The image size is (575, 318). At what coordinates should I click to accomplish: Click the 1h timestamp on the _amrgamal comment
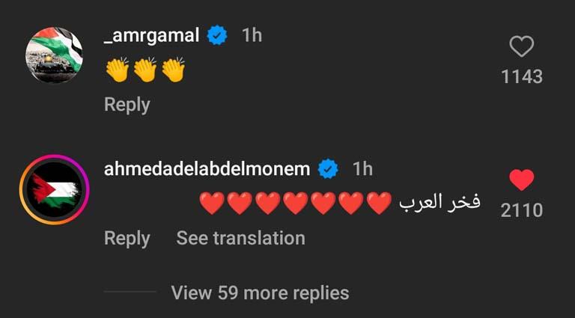point(252,35)
